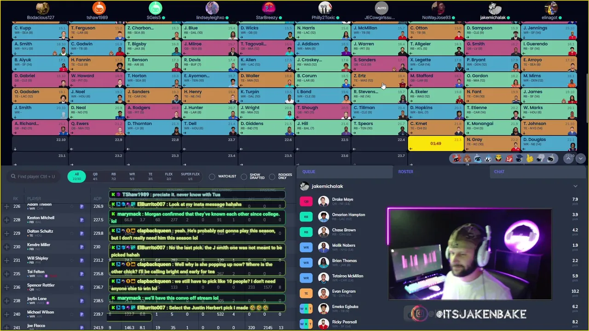This screenshot has height=331, width=589.
Task: Open the D. Douglas draft board card
Action: tap(549, 143)
